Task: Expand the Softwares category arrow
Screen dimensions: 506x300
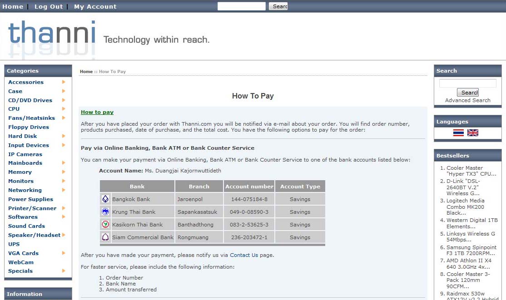Action: [64, 216]
